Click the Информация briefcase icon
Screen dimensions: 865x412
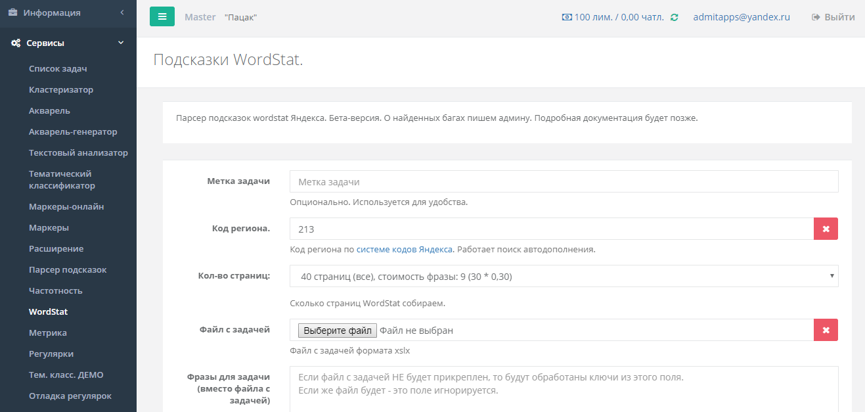12,12
